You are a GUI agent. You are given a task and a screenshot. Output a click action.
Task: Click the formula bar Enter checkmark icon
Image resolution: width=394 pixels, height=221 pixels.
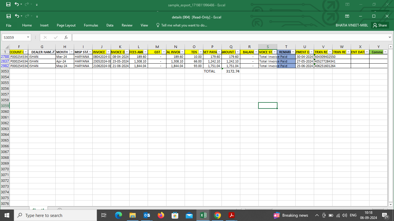click(x=56, y=37)
